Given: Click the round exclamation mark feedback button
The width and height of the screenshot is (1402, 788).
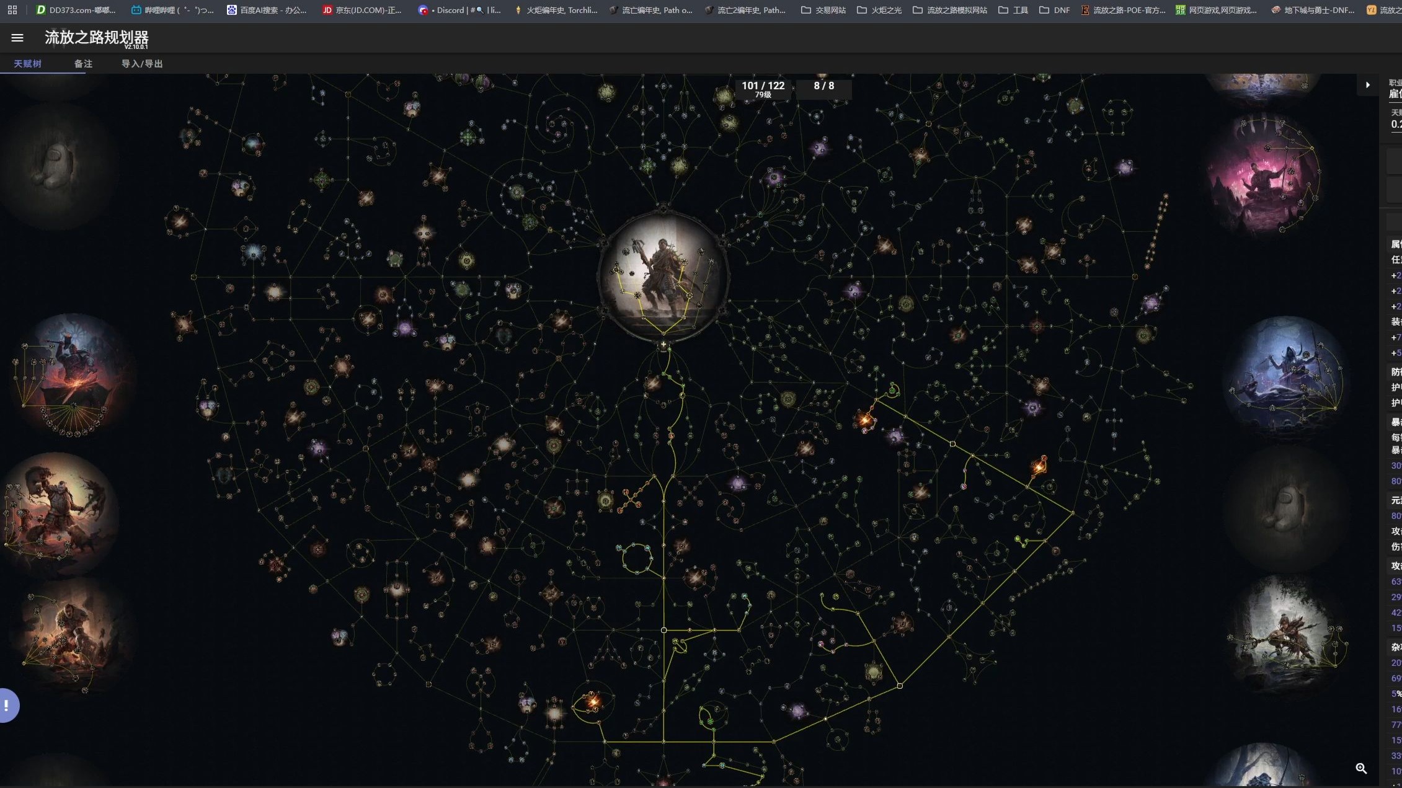Looking at the screenshot, I should click(7, 706).
